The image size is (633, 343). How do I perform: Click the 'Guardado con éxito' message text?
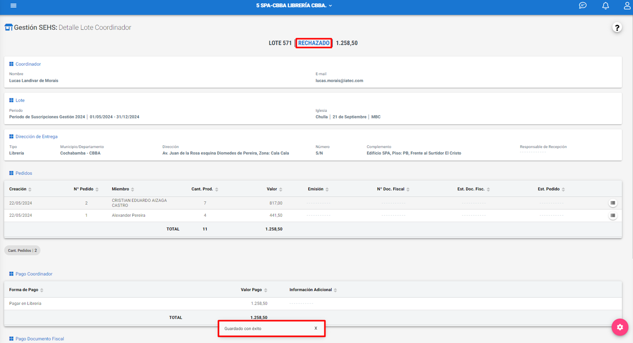tap(243, 329)
